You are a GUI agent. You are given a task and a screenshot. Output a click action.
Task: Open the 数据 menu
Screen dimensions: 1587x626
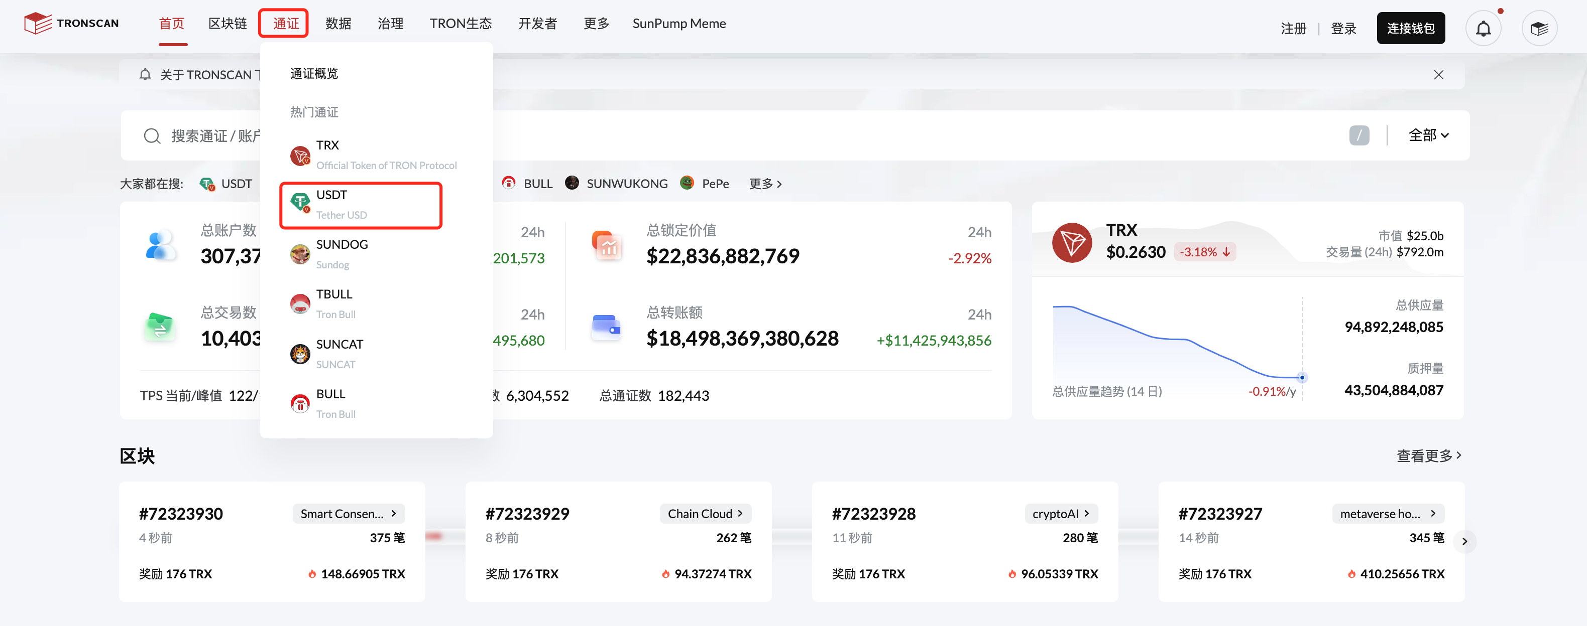pyautogui.click(x=338, y=24)
